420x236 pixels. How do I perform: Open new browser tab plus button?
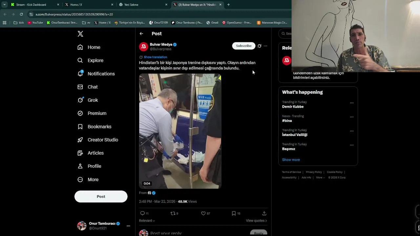(x=228, y=5)
